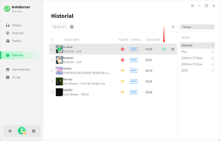The height and width of the screenshot is (141, 220).
Task: Click Tidal source icon for Eternity
Action: (x=123, y=81)
